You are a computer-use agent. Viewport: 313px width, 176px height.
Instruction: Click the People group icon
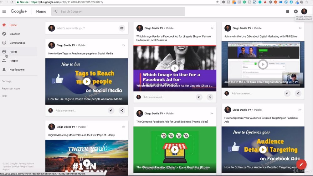pos(4,61)
